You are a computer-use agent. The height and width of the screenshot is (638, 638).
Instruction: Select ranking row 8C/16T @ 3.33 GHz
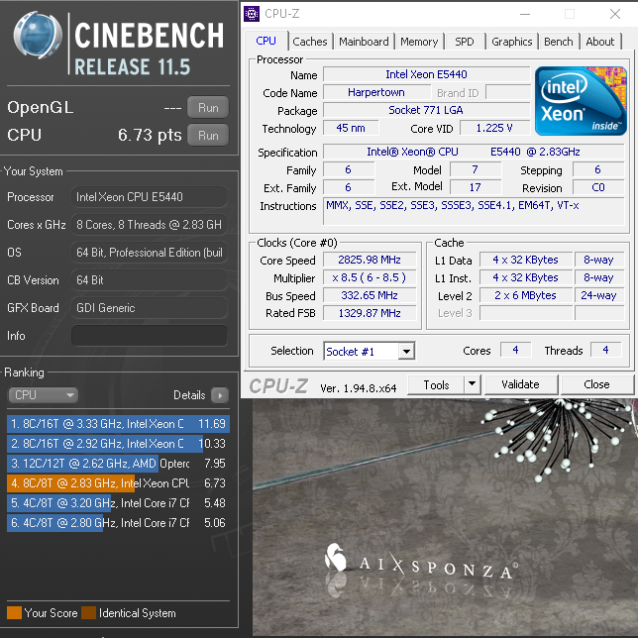pyautogui.click(x=118, y=424)
